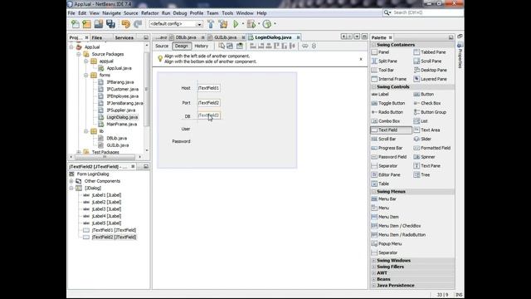Click the Align Left in Column icon
531x299 pixels.
tap(253, 46)
